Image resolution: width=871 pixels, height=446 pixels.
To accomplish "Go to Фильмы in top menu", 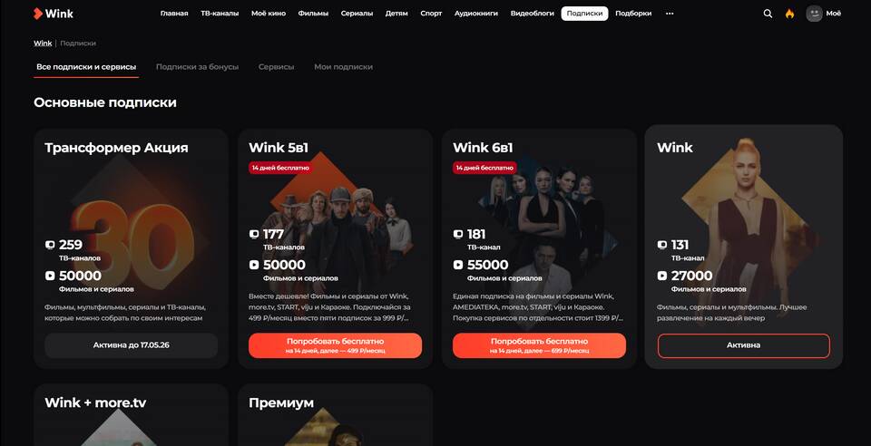I will click(313, 14).
